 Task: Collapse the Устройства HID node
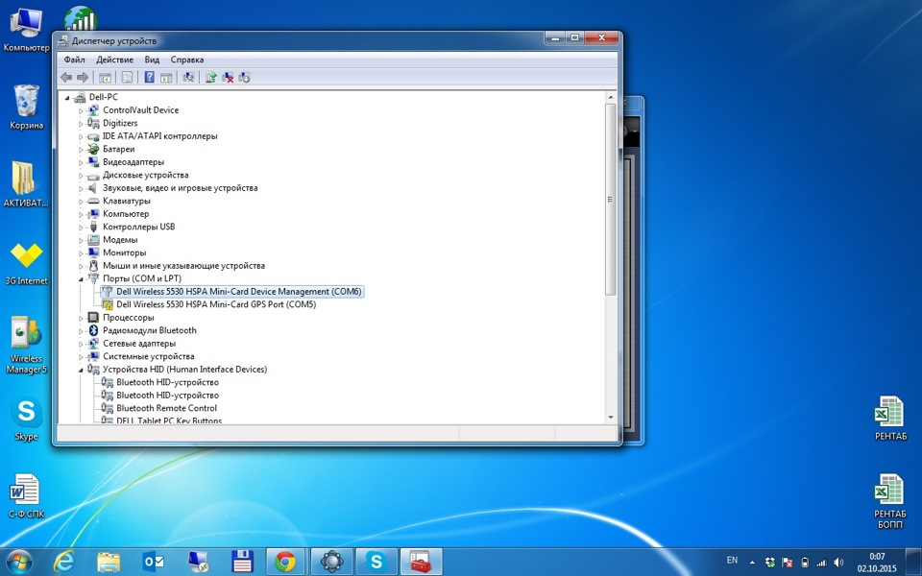pos(81,370)
